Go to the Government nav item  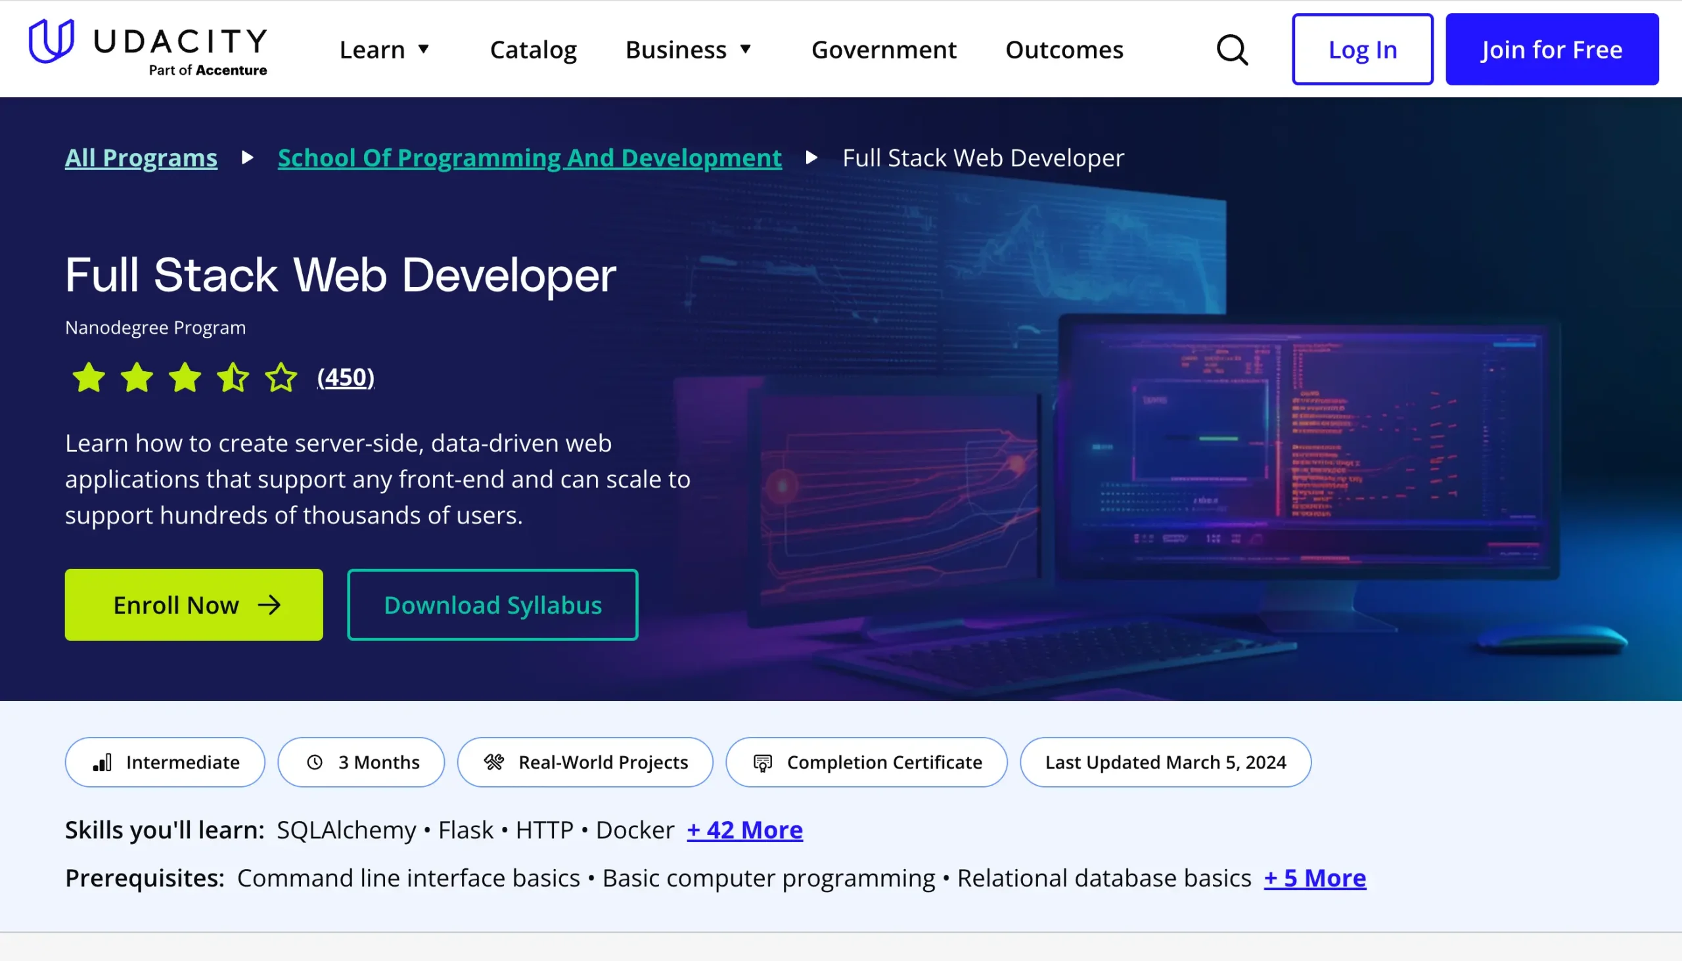click(x=883, y=49)
